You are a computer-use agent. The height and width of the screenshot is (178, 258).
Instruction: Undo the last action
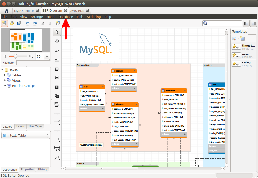click(28, 23)
